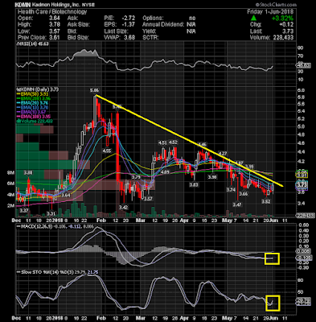Click the 4.55 price label below February candles
This screenshot has height=322, width=316.
pos(107,151)
